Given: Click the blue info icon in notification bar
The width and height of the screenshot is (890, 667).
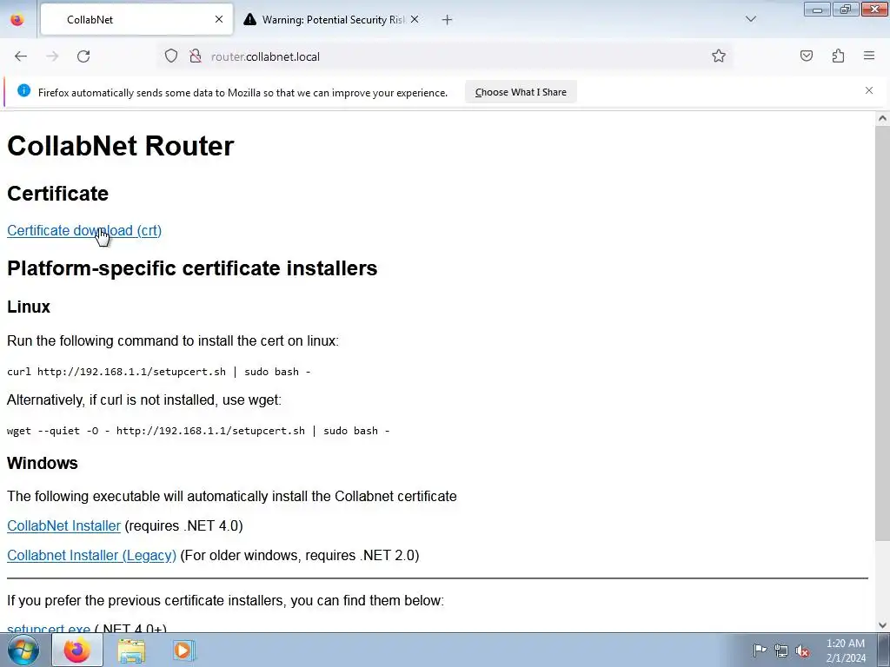Looking at the screenshot, I should tap(23, 90).
